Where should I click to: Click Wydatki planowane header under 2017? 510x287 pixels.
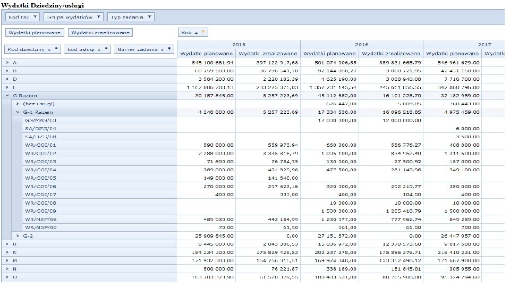(x=453, y=53)
